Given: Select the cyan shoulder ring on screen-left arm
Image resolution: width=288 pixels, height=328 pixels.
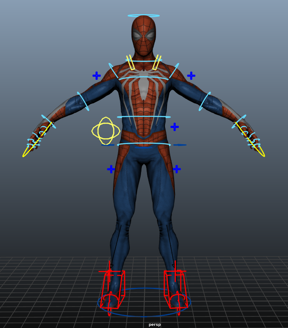Looking at the screenshot, I should [113, 71].
